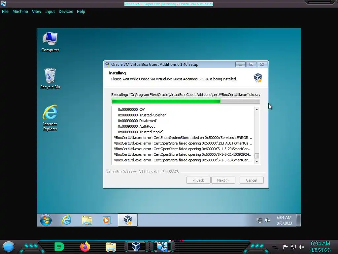Open green notes app on host taskbar

pyautogui.click(x=59, y=247)
